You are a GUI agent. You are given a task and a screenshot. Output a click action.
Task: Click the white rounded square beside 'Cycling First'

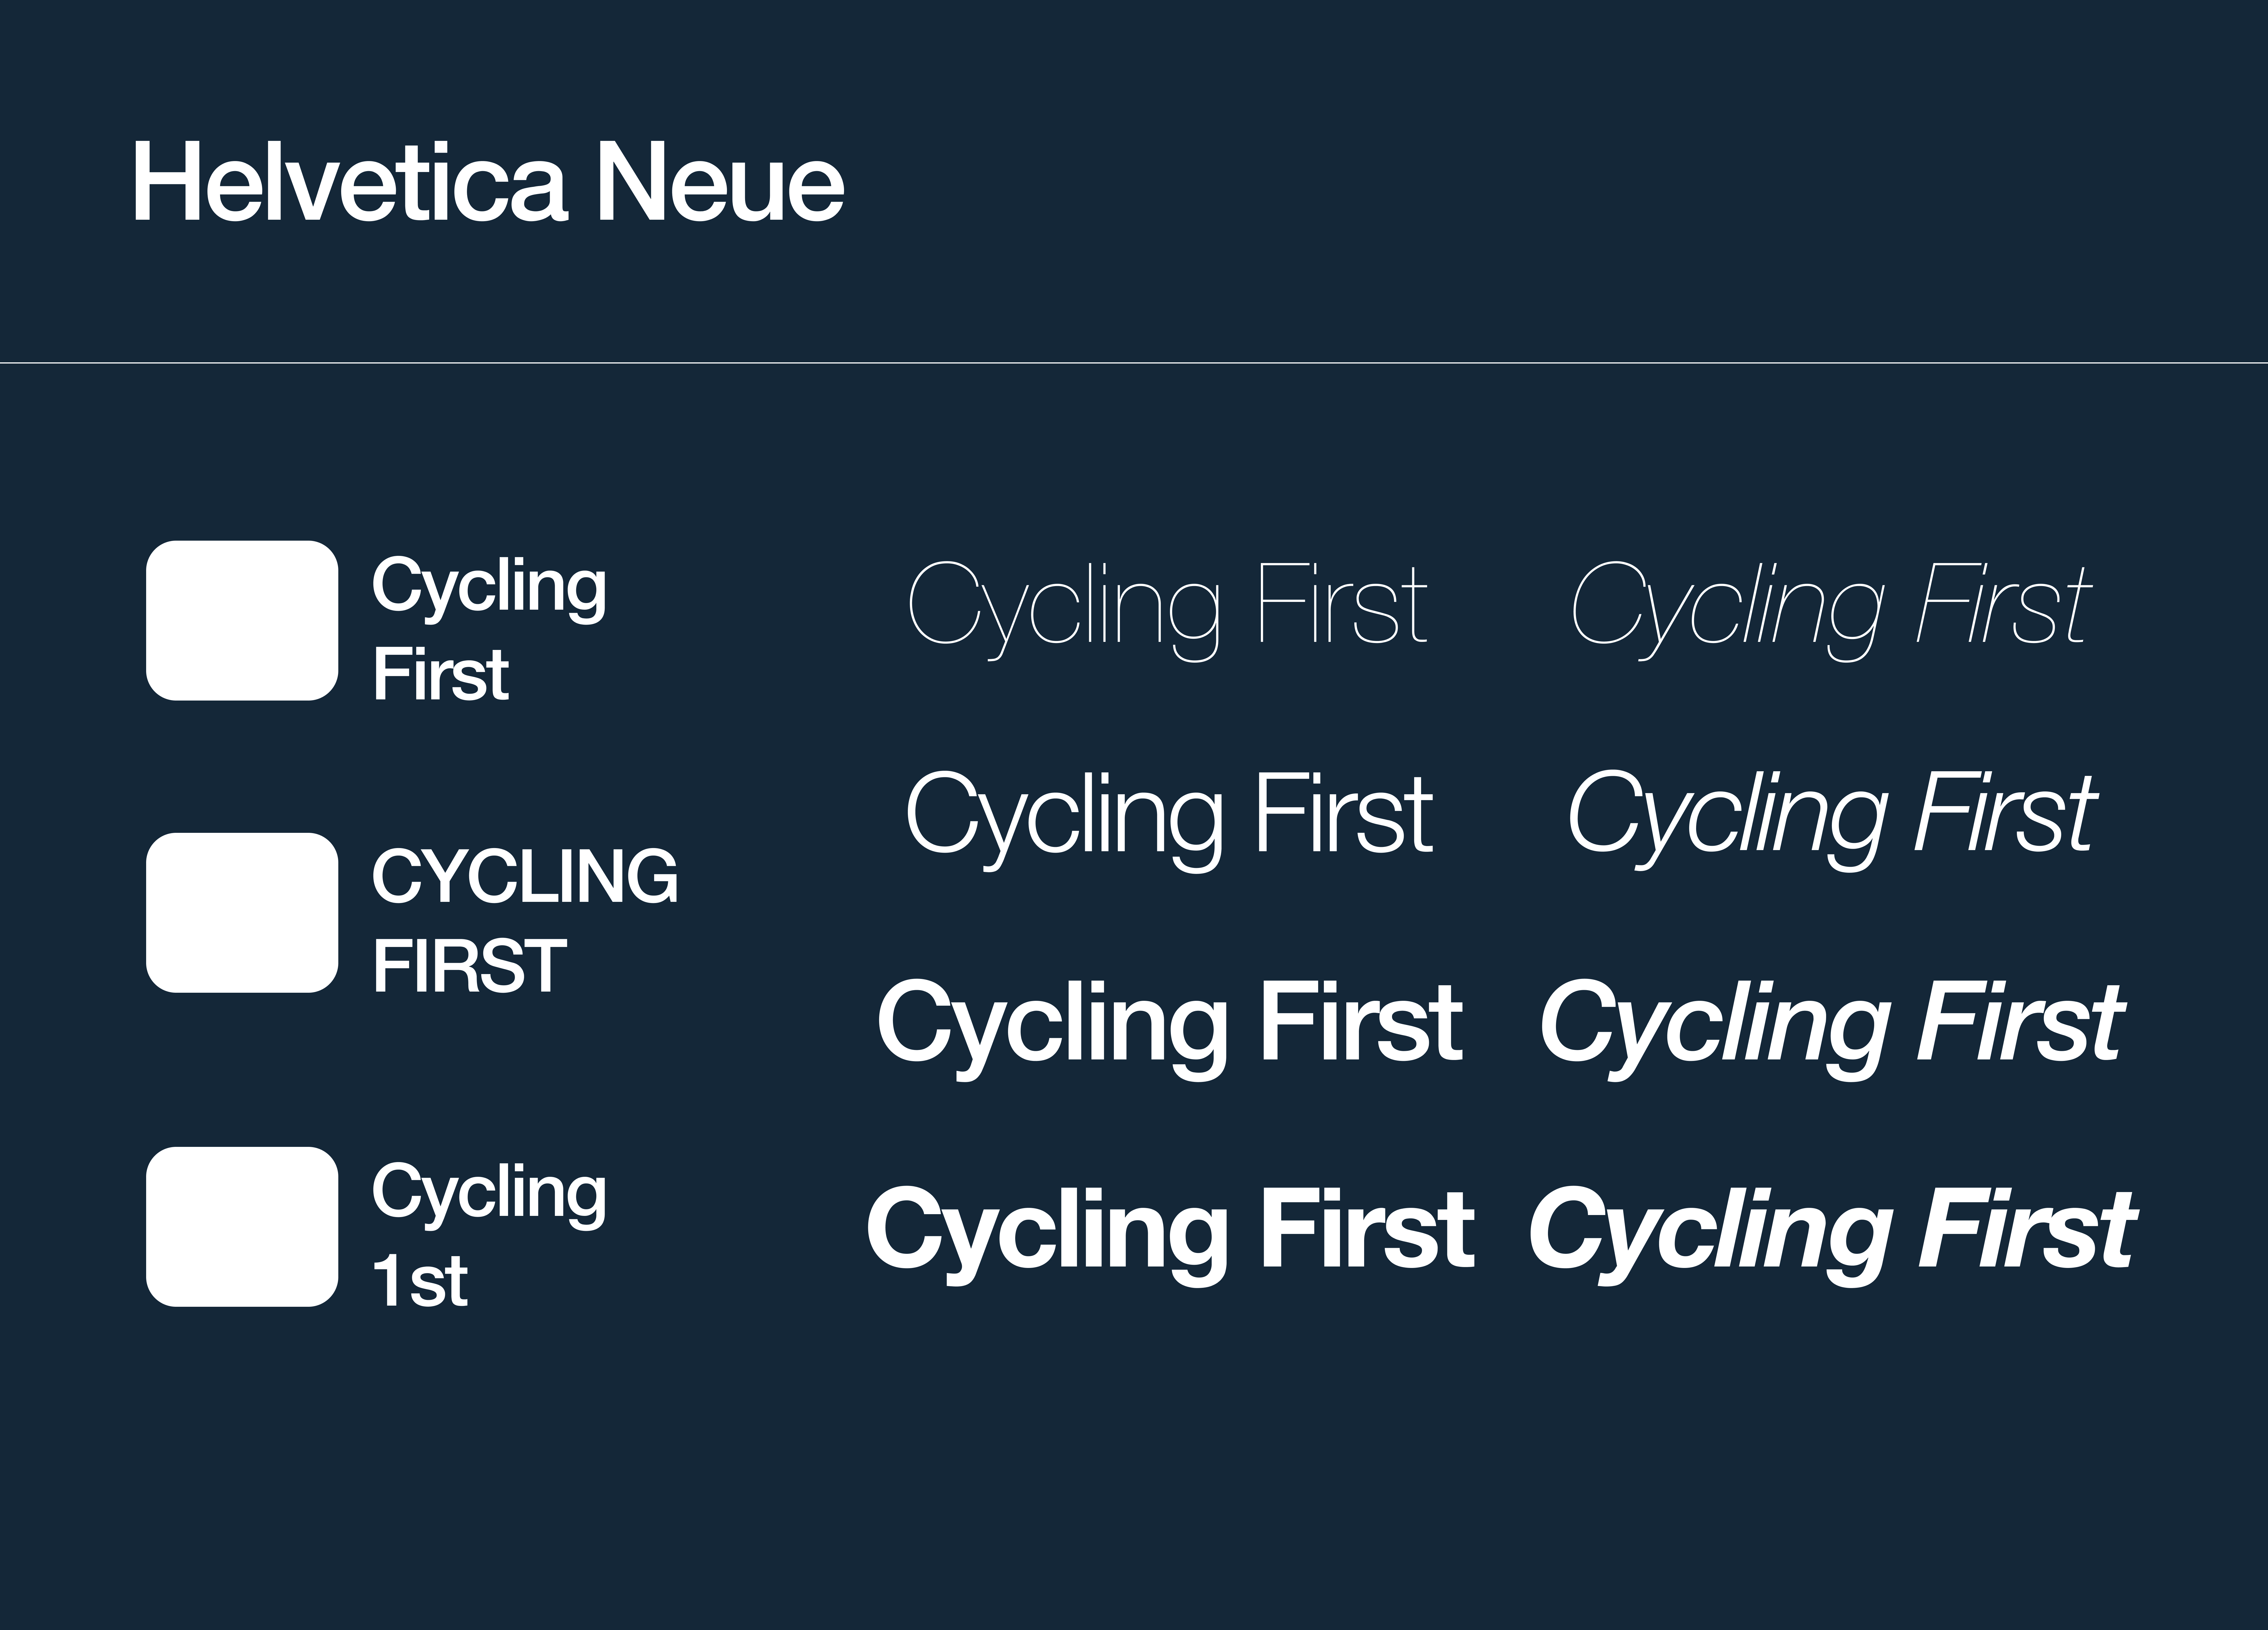coord(242,621)
